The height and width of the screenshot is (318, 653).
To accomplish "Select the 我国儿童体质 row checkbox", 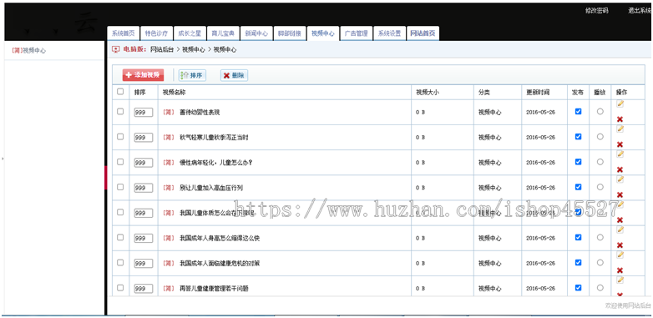I will [120, 212].
